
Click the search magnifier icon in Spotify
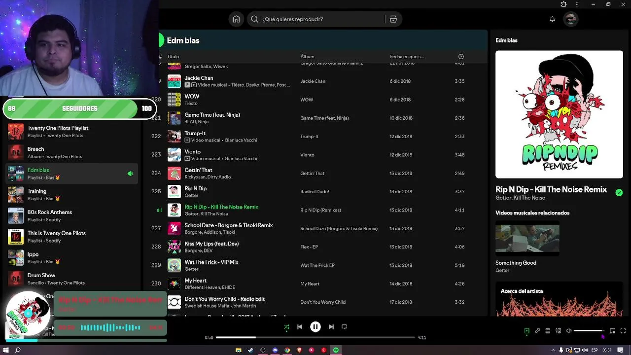[255, 19]
